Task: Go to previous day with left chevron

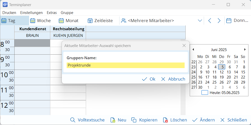Action: [x=210, y=21]
